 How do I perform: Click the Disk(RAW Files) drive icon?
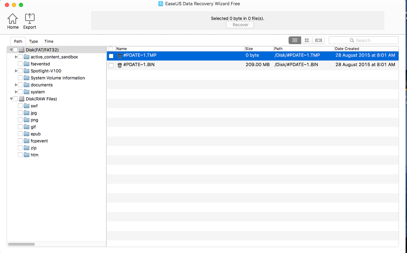22,99
